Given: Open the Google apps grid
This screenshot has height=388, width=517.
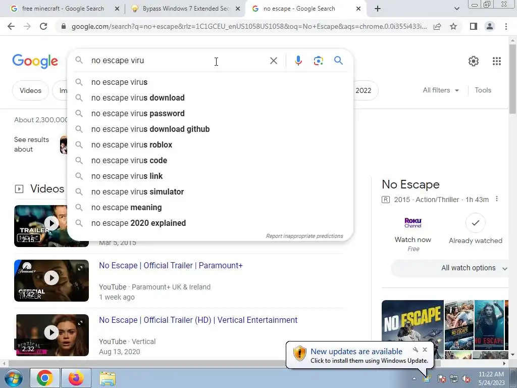Looking at the screenshot, I should [497, 61].
